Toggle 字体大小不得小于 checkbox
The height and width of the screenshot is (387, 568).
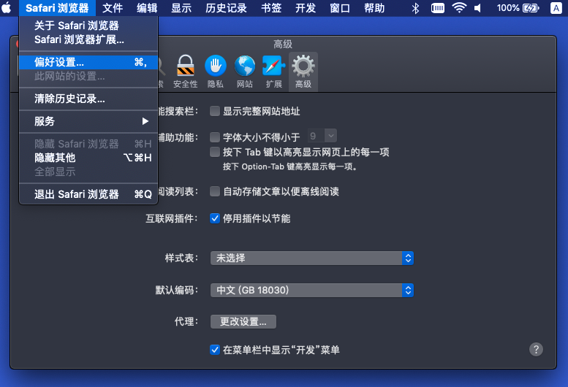[215, 137]
